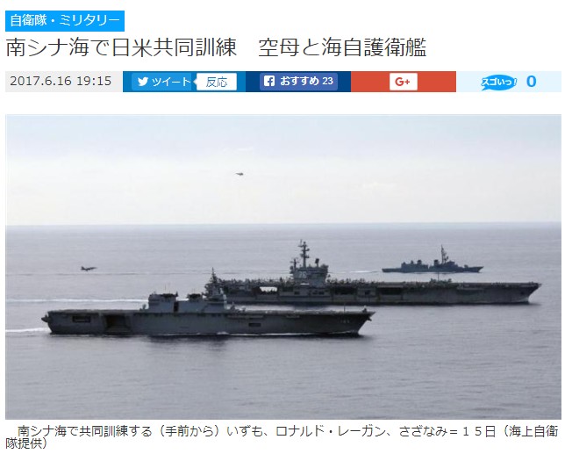
Task: Click the Google+ share icon
Action: (403, 82)
